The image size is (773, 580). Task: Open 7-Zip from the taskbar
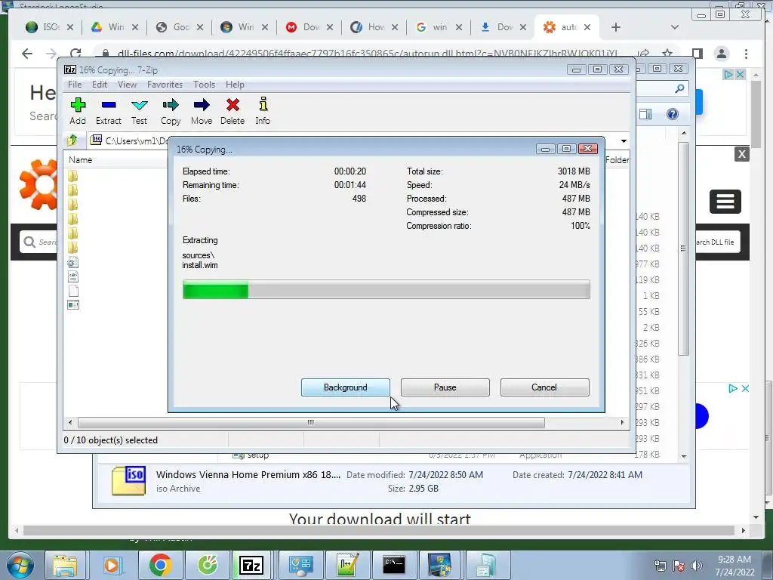(251, 565)
